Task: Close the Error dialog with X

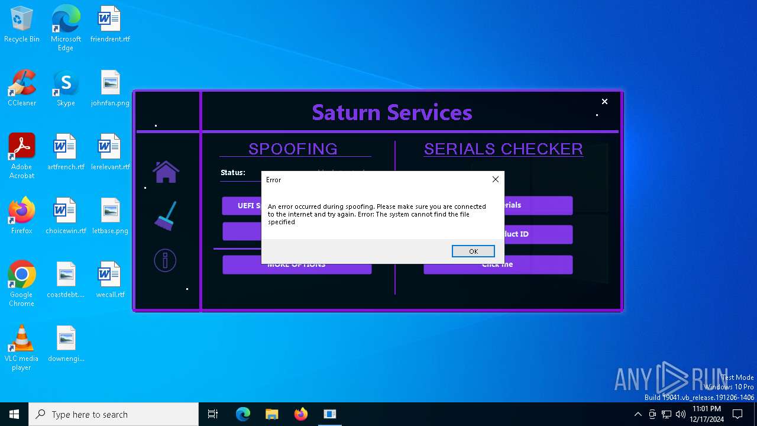Action: pyautogui.click(x=496, y=179)
